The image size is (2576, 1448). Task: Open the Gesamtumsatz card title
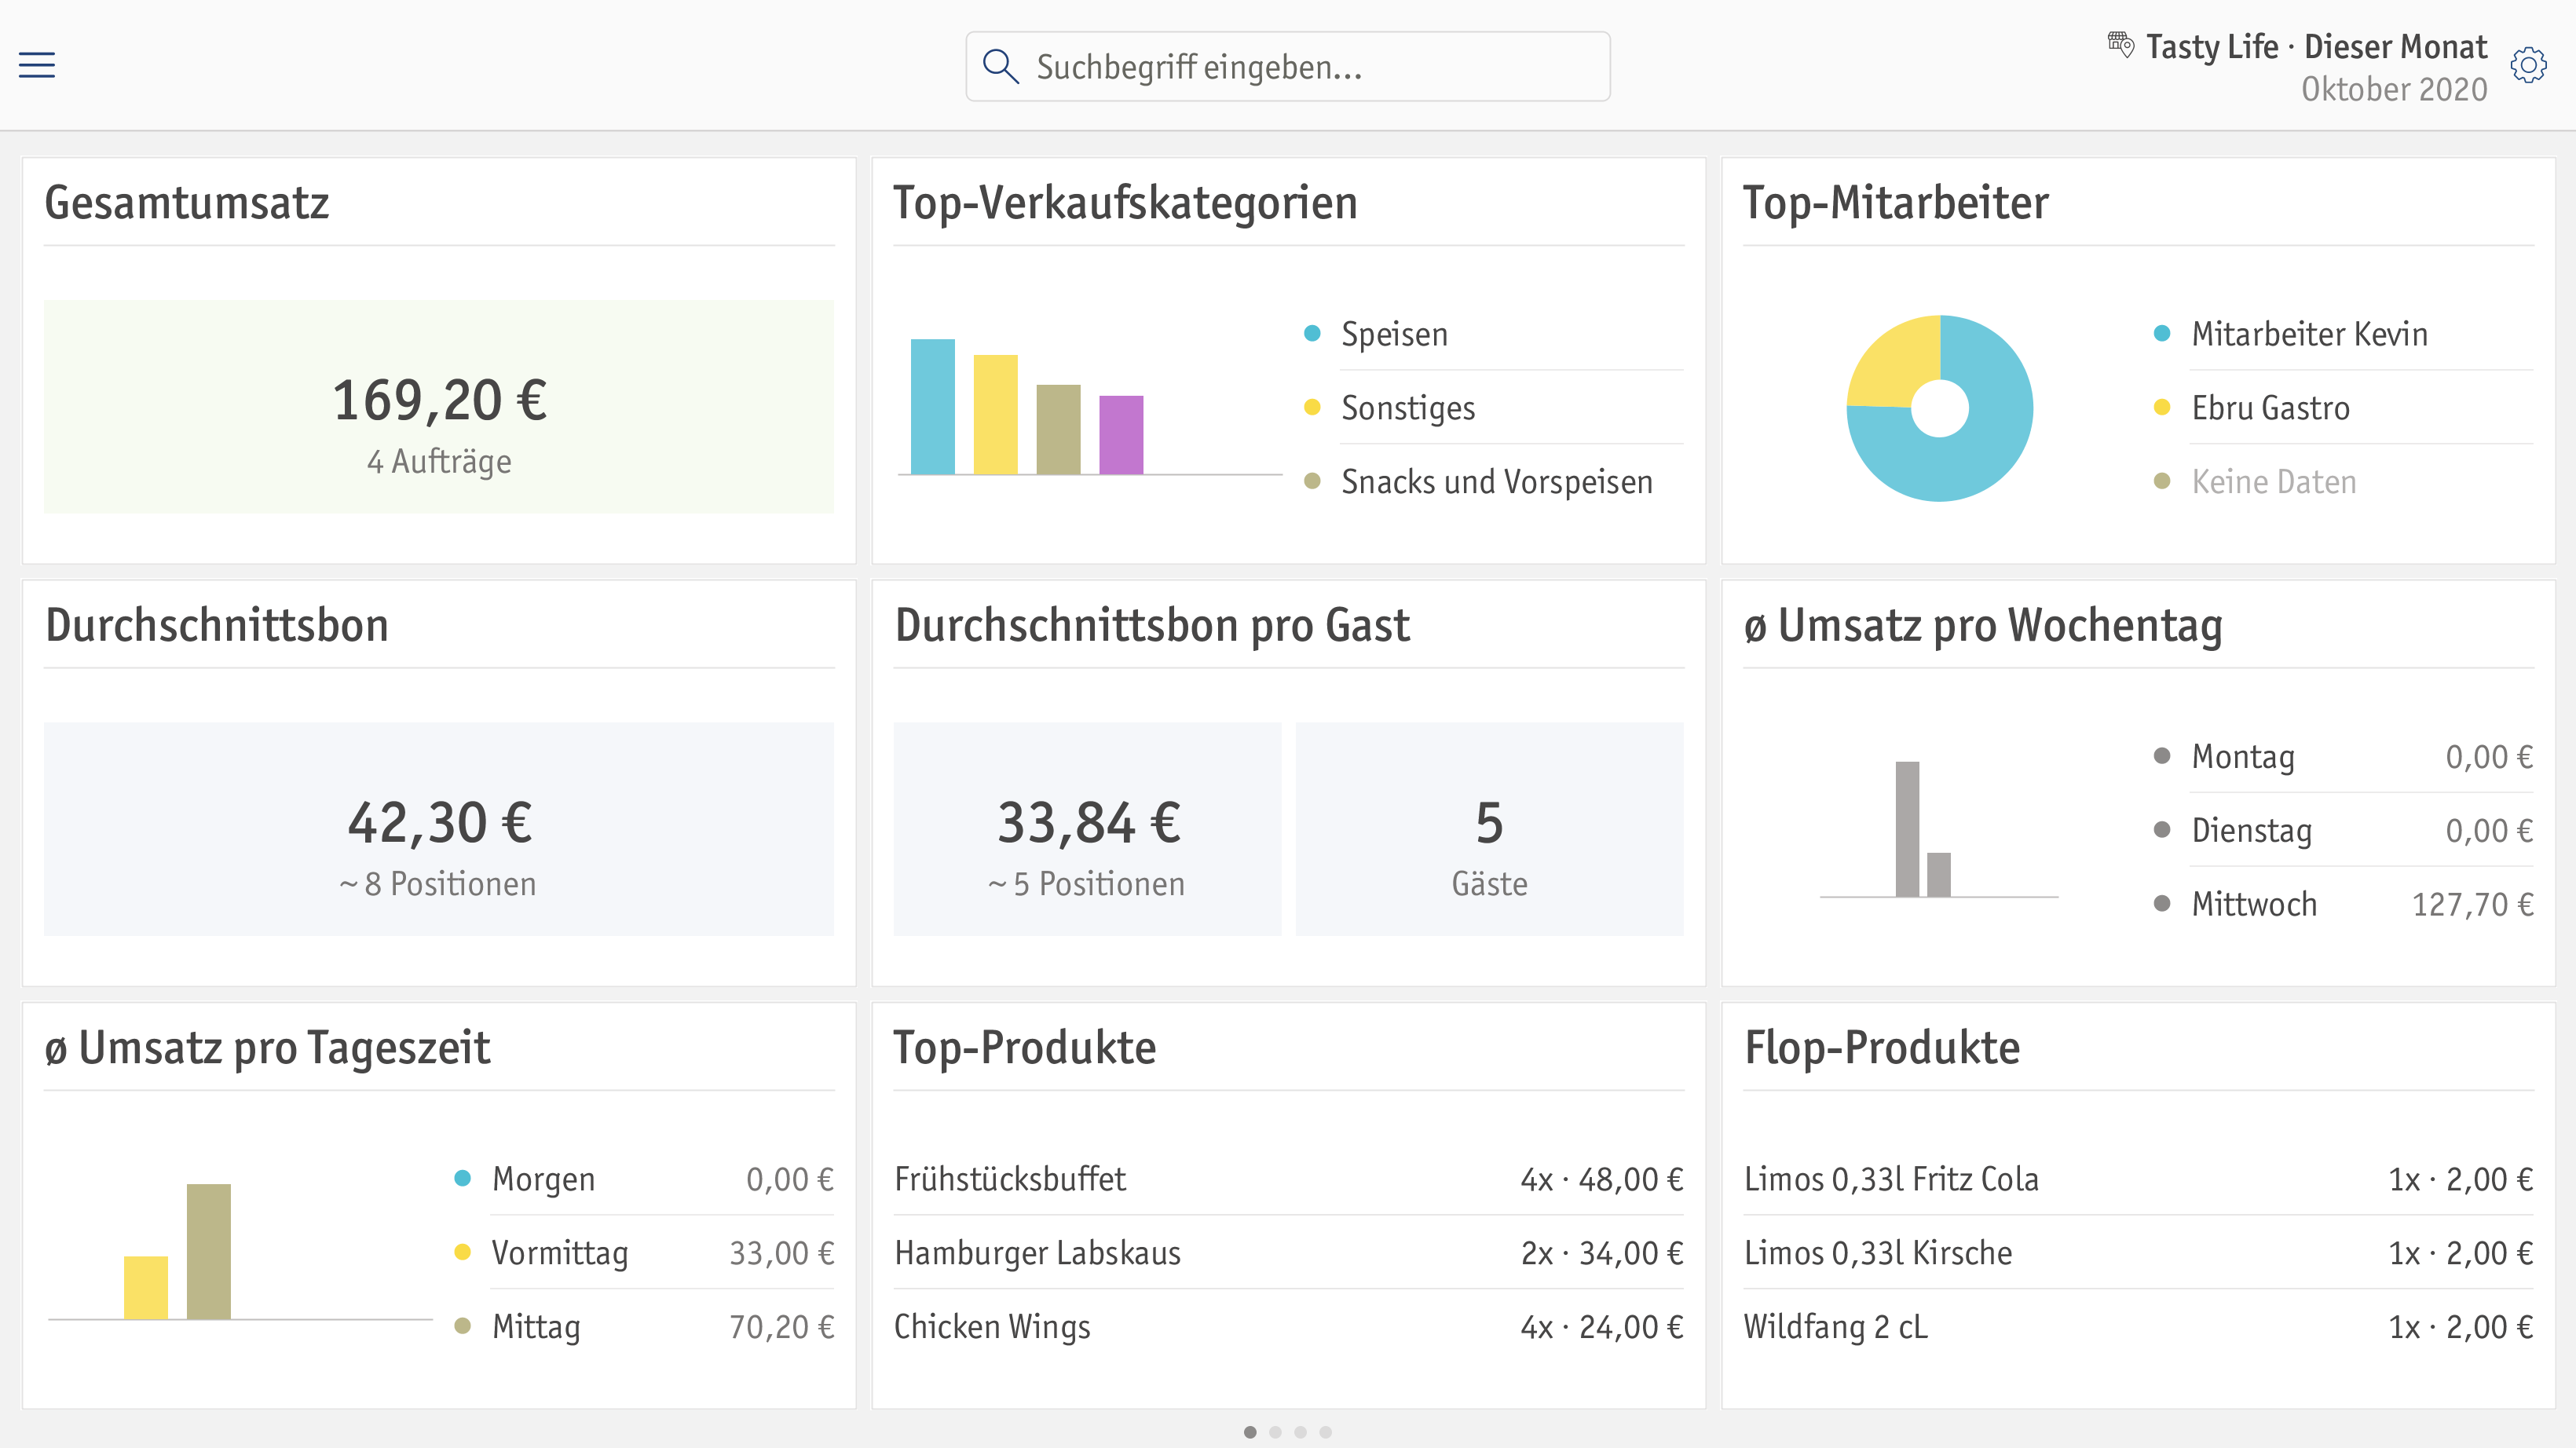click(187, 203)
